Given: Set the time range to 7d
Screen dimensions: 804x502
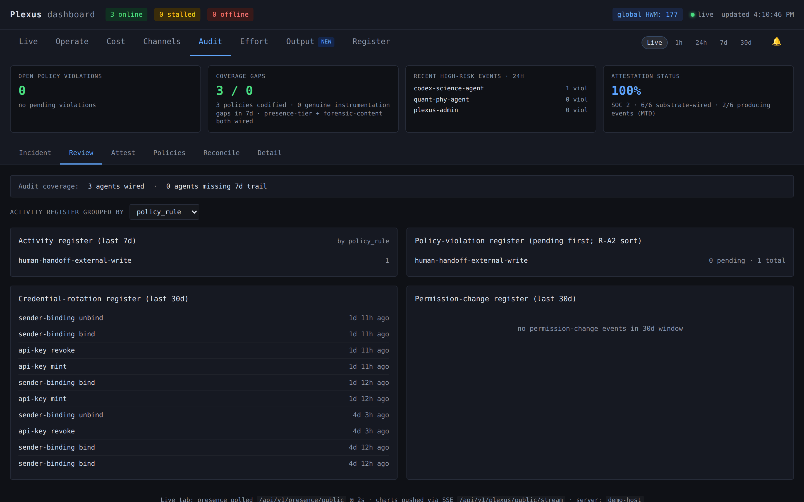Looking at the screenshot, I should click(723, 42).
